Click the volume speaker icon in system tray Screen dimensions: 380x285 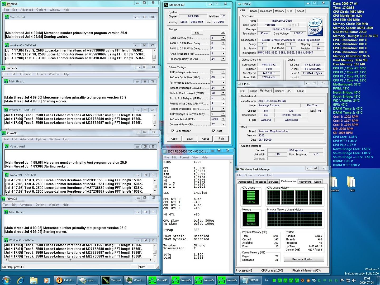click(354, 280)
